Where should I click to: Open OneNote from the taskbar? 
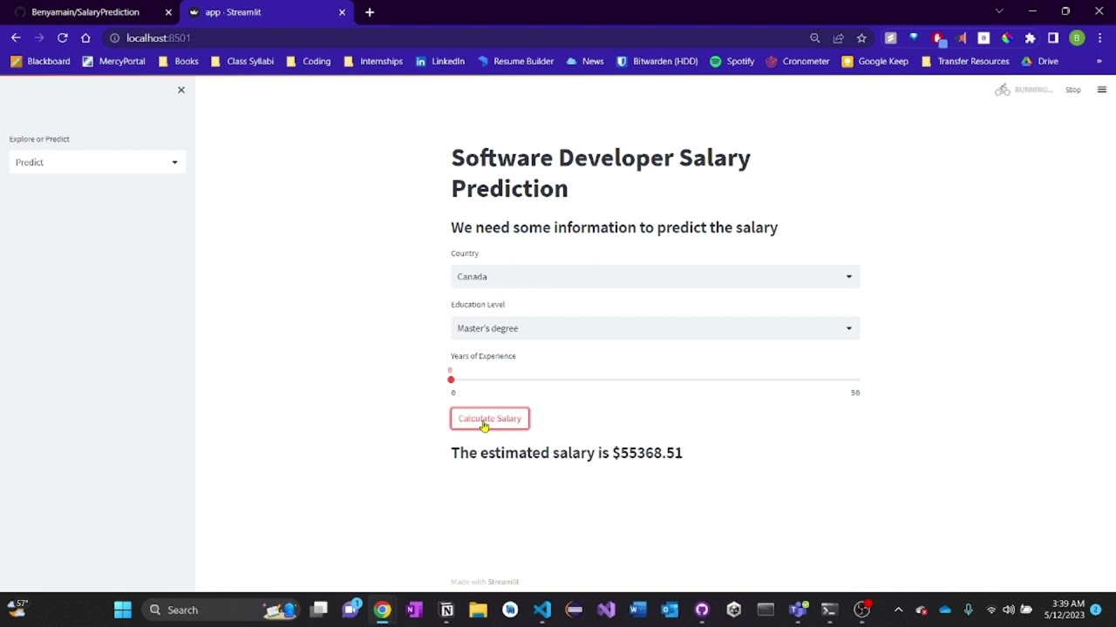click(x=414, y=610)
